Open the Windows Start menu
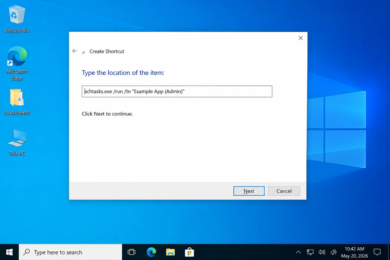This screenshot has width=390, height=260. [x=9, y=252]
